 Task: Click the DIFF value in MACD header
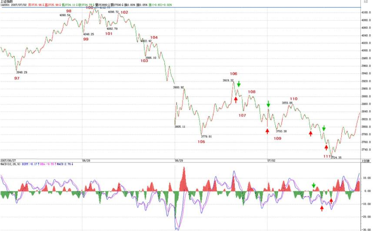click(x=30, y=164)
